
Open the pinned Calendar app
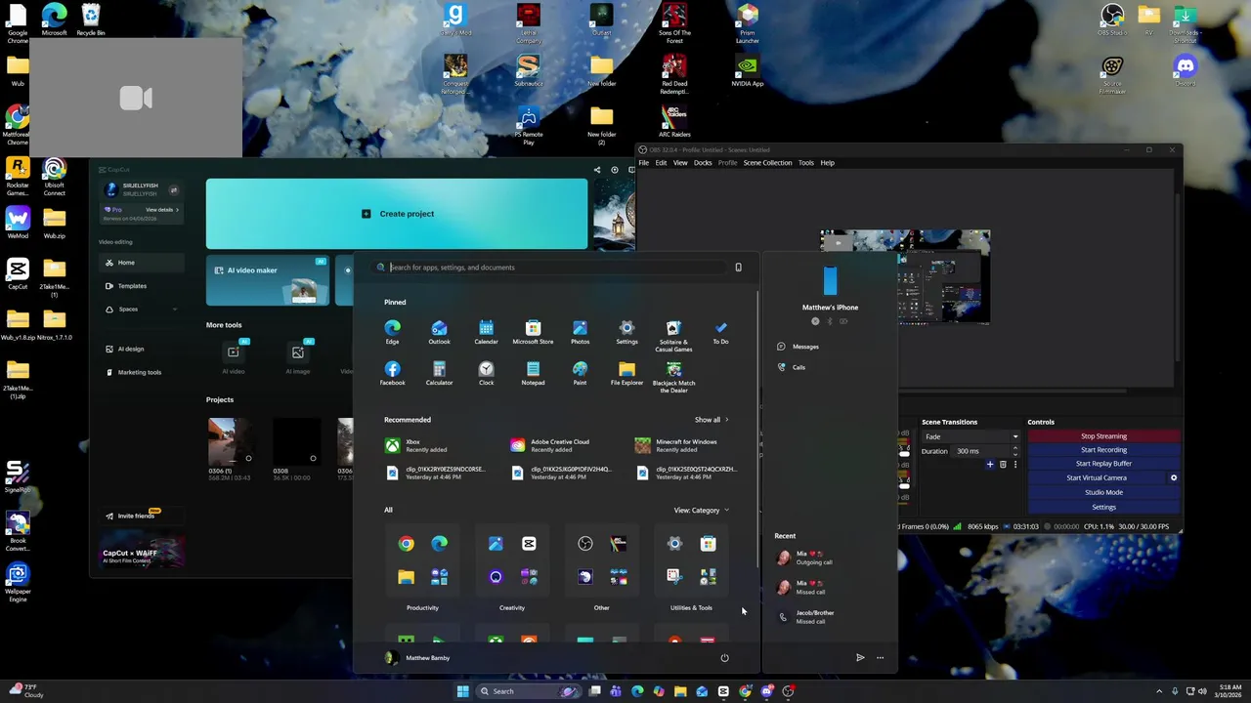(x=486, y=332)
